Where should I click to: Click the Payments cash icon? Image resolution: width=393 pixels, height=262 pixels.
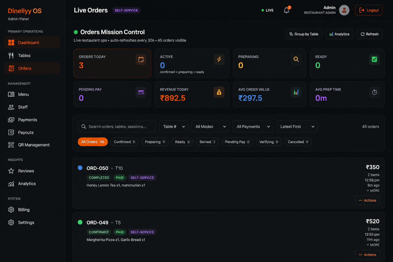tap(11, 120)
